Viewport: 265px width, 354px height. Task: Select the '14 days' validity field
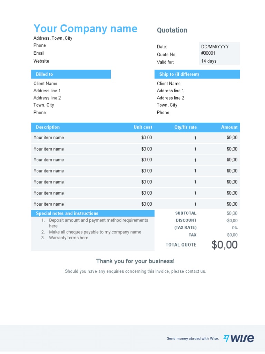click(x=209, y=61)
